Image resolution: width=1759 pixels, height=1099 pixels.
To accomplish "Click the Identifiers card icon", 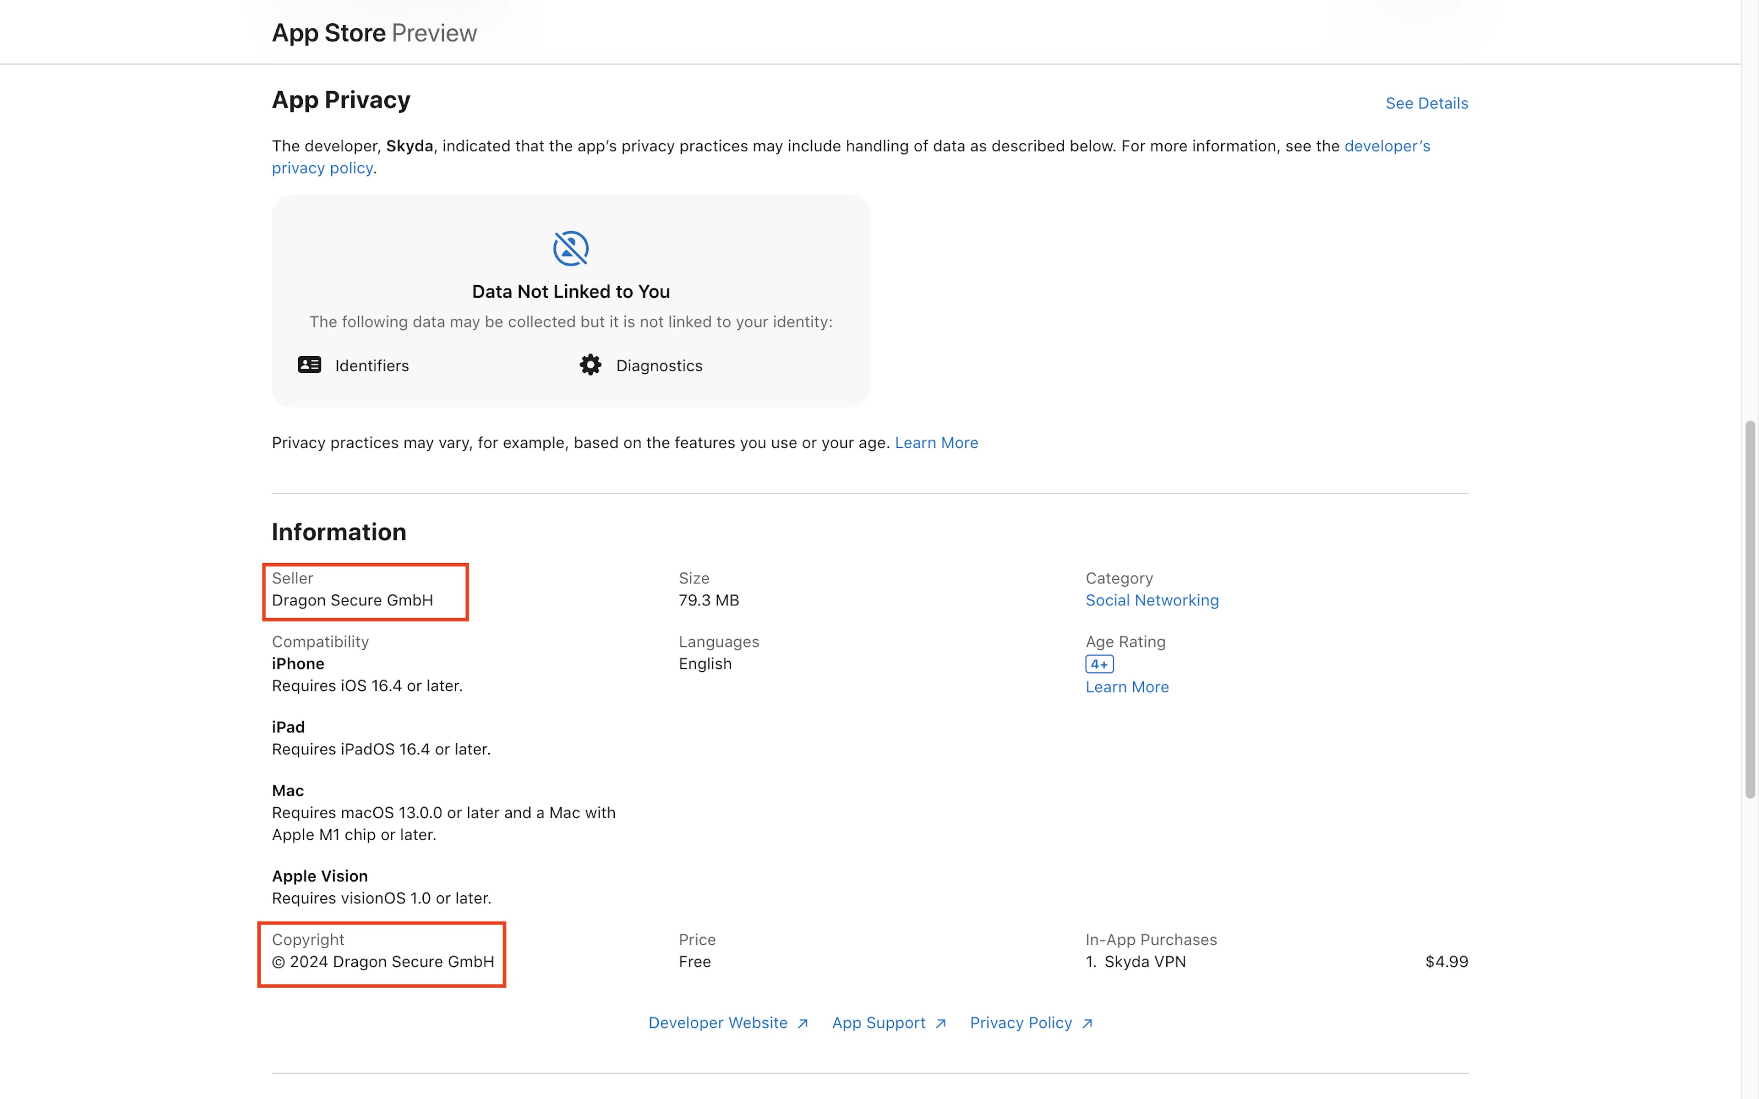I will (x=310, y=365).
